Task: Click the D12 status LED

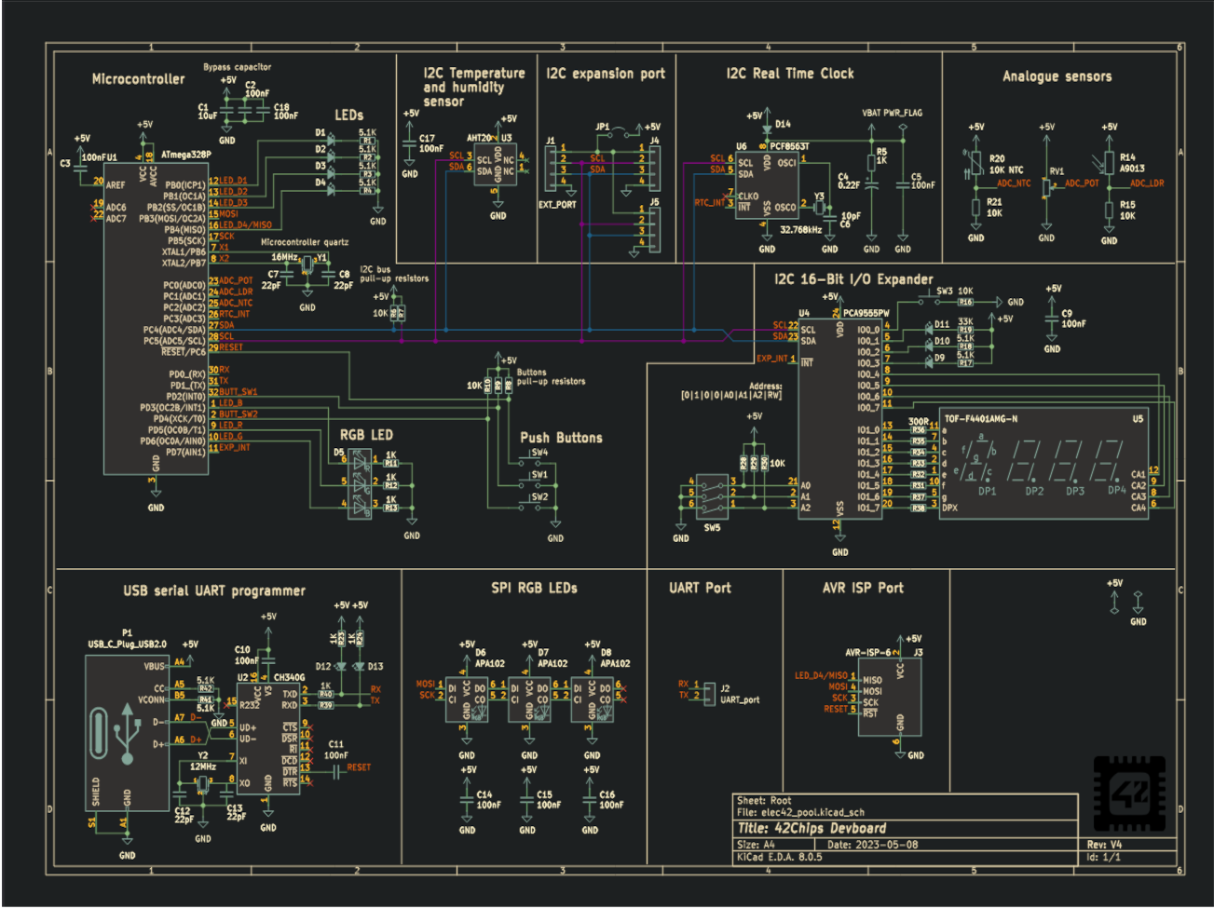Action: point(341,666)
